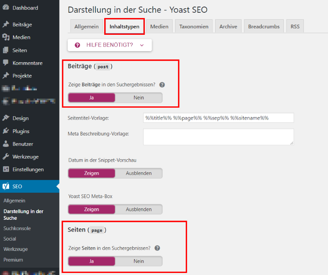The height and width of the screenshot is (275, 328).
Task: Select Ausblenden for Yoast SEO Meta-Box
Action: [x=139, y=209]
